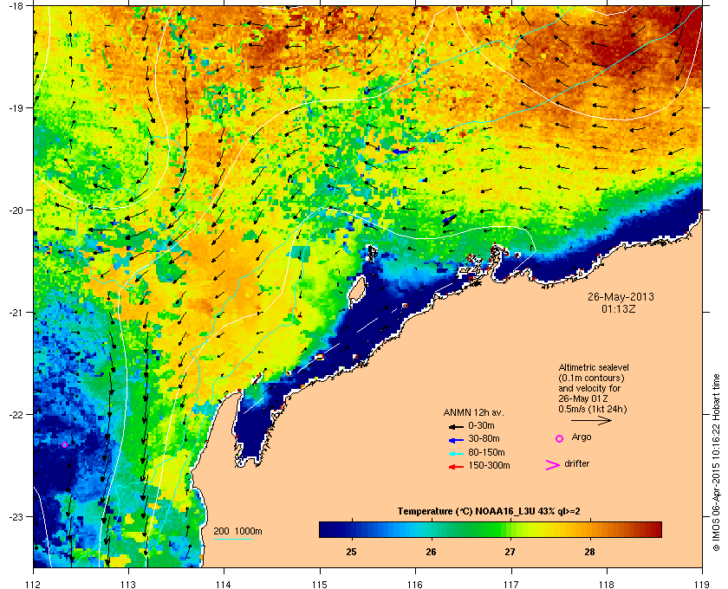728x589 pixels.
Task: Click the colorbar tick label 27
Action: [510, 552]
